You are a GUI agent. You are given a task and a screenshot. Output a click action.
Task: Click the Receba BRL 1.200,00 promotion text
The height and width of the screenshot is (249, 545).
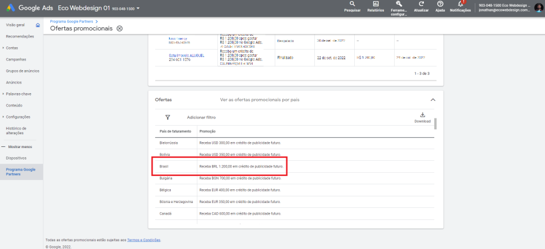click(x=242, y=166)
